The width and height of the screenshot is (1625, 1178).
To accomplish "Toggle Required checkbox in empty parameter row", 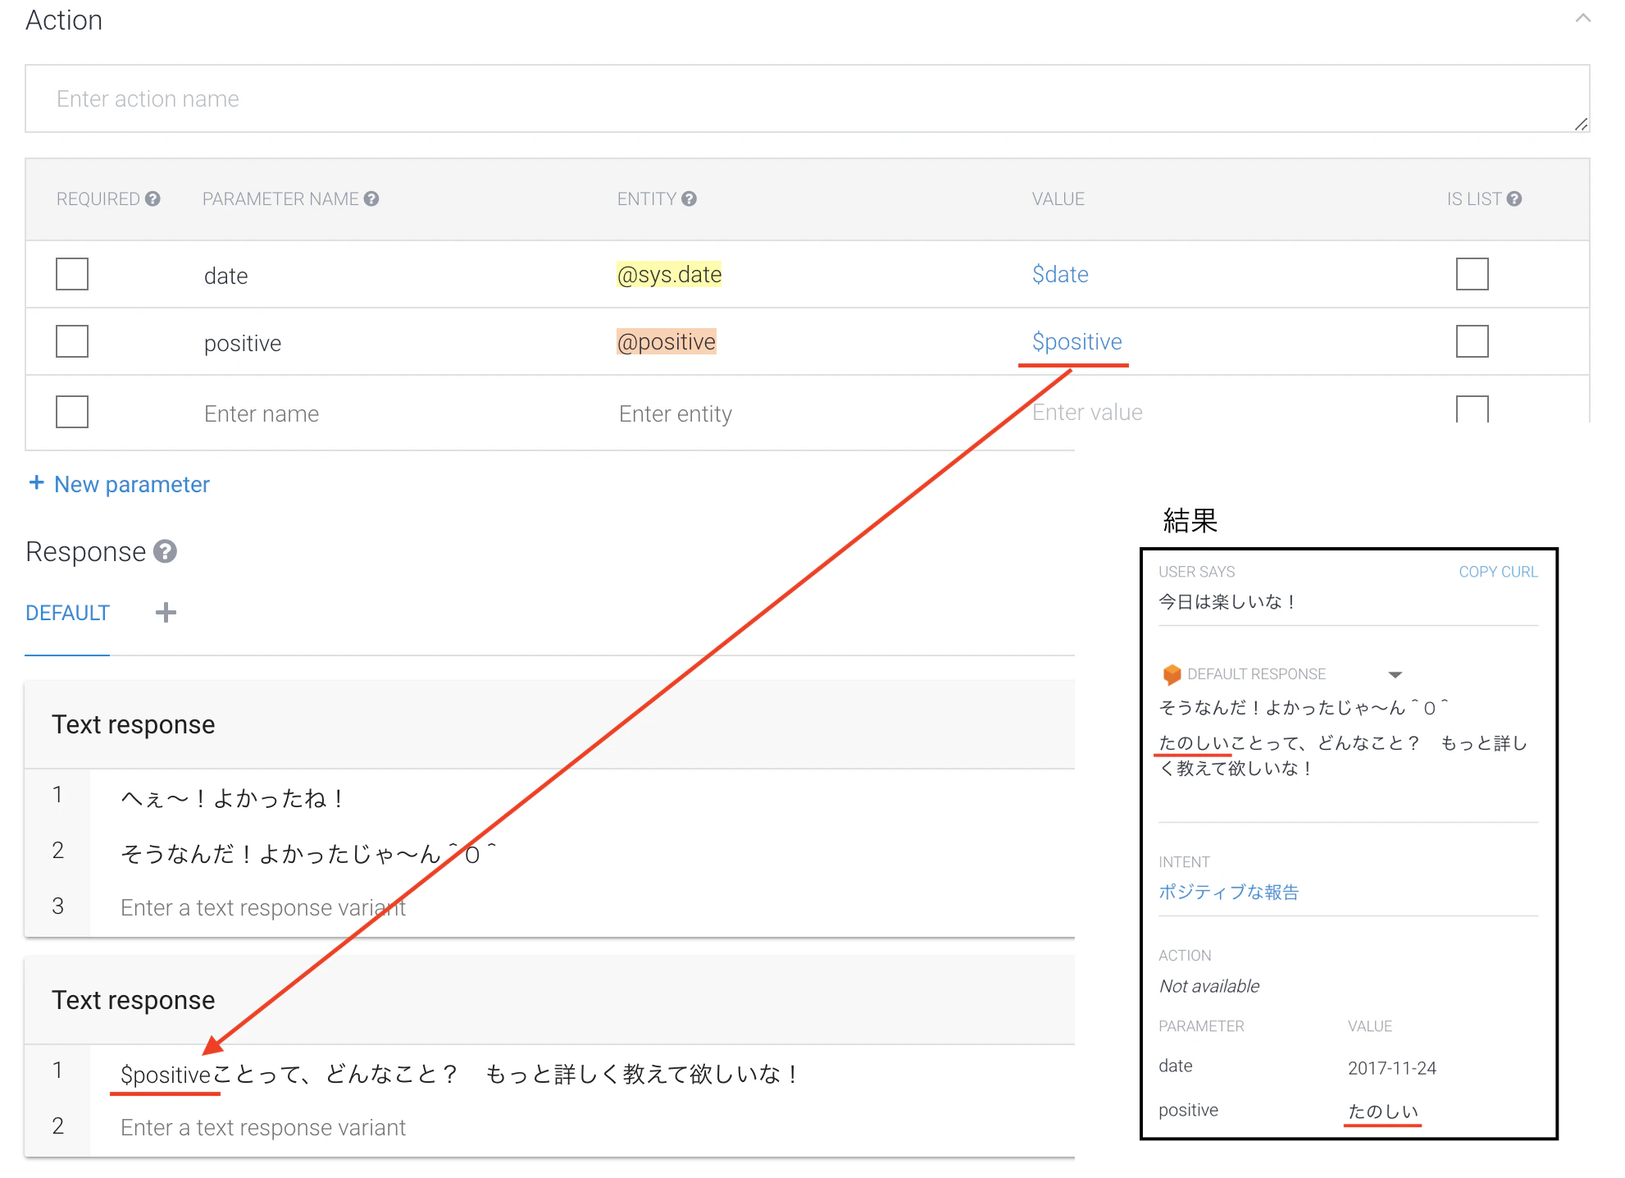I will click(x=72, y=412).
